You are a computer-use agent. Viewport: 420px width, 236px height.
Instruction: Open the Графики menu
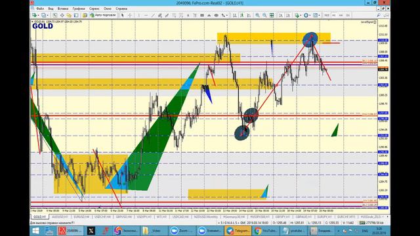[x=79, y=9]
